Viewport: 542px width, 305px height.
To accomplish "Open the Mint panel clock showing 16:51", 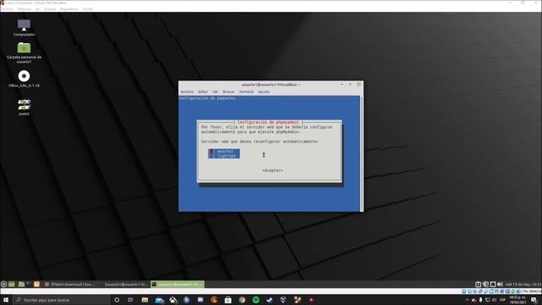I will (523, 285).
